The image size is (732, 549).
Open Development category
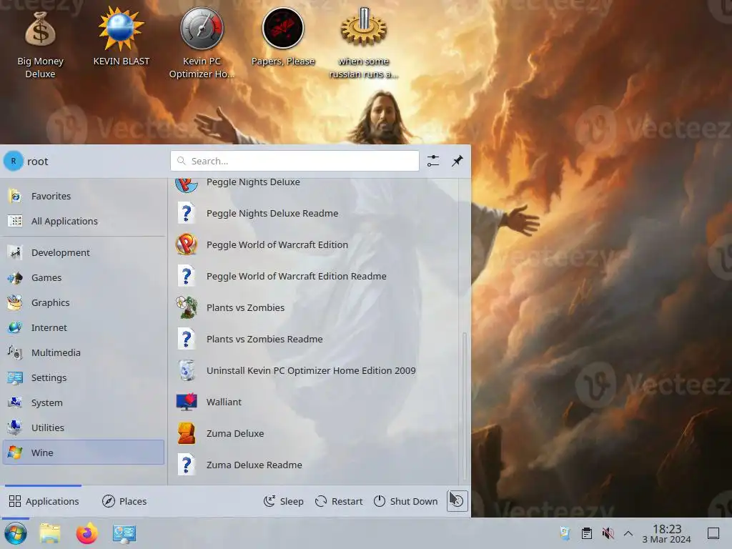click(84, 252)
